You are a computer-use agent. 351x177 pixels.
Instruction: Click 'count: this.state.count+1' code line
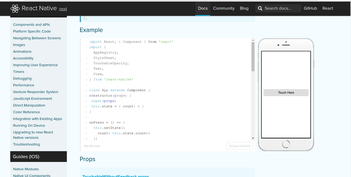click(x=124, y=133)
